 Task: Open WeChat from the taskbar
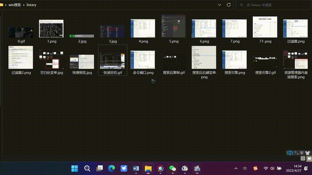tap(172, 168)
